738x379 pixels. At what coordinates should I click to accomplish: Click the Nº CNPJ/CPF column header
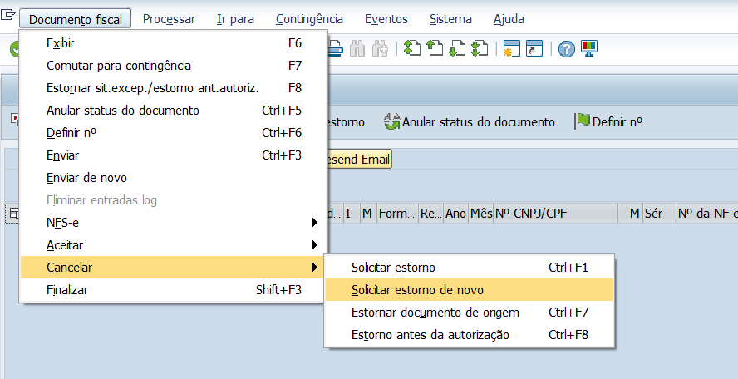click(555, 214)
